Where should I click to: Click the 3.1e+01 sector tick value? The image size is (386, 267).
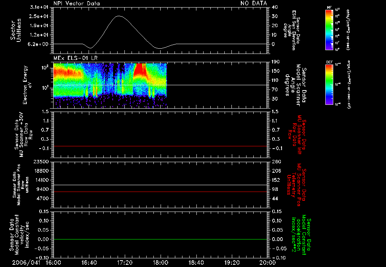(x=39, y=7)
